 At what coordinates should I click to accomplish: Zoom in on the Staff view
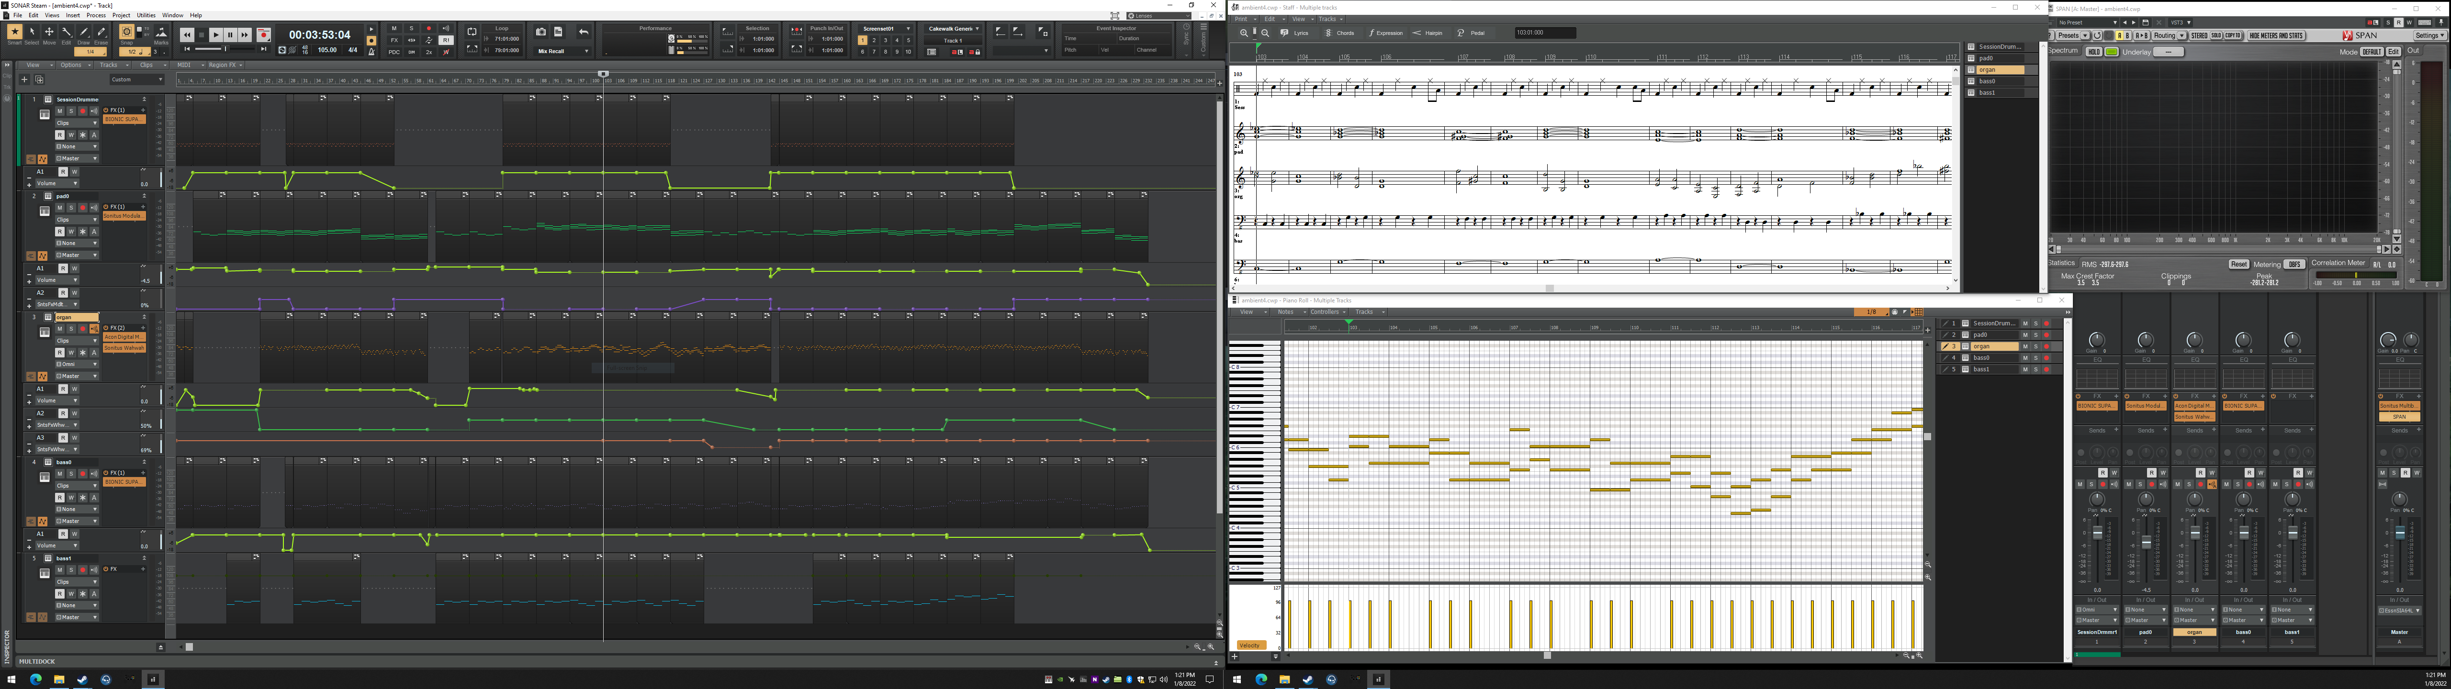[1244, 33]
